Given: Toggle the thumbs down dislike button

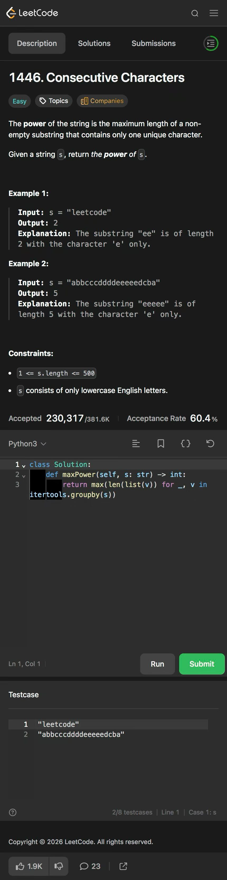Looking at the screenshot, I should (59, 866).
